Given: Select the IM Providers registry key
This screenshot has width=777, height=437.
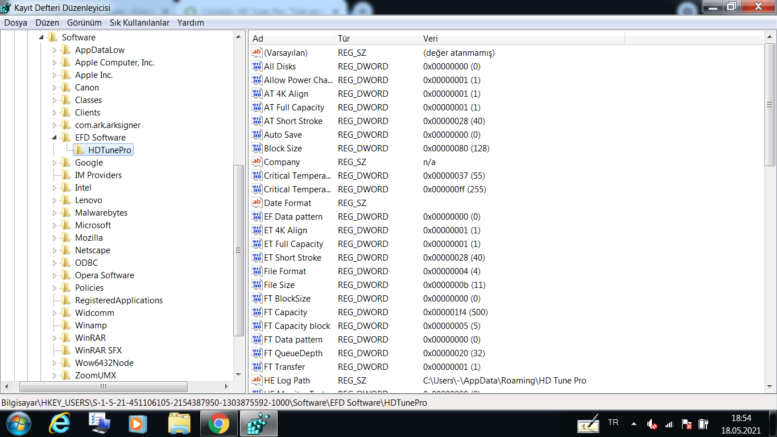Looking at the screenshot, I should tap(98, 175).
